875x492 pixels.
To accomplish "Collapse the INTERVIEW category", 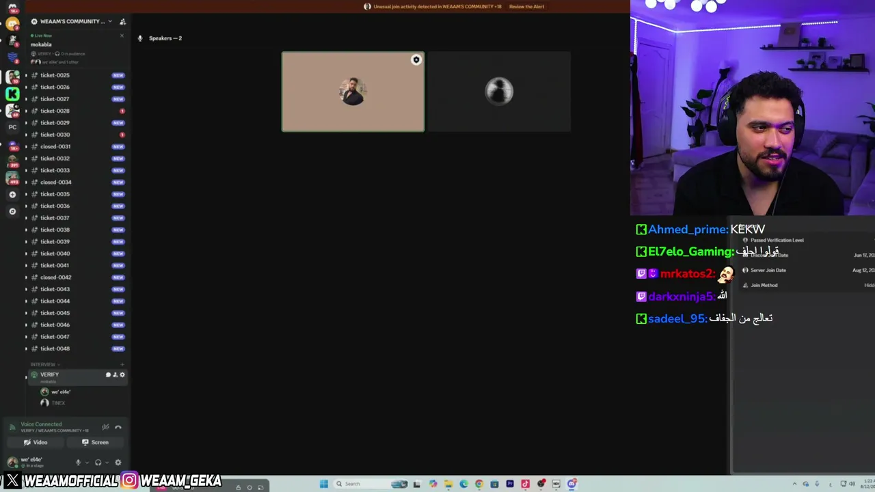I will click(x=45, y=364).
